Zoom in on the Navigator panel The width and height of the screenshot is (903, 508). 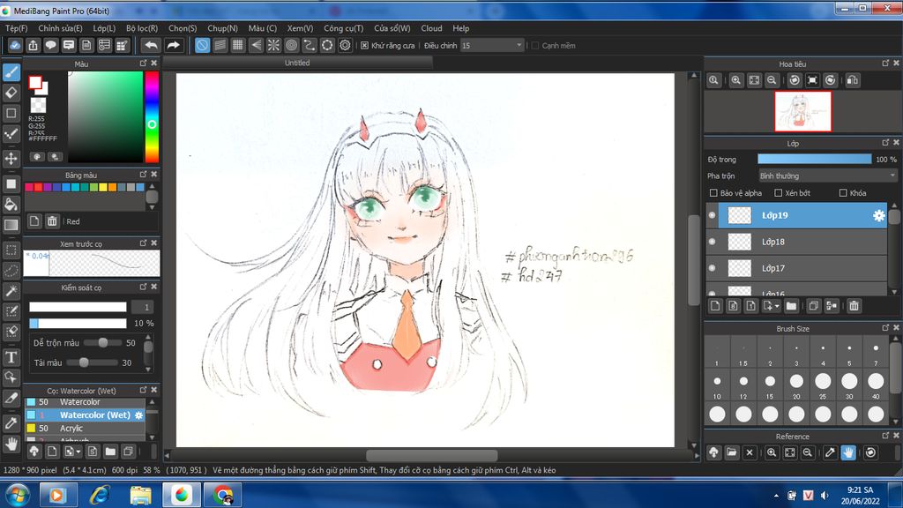coord(735,80)
